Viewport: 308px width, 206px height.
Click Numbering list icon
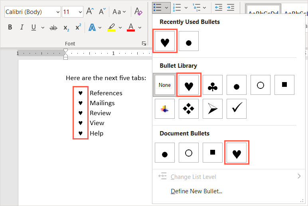pyautogui.click(x=177, y=8)
